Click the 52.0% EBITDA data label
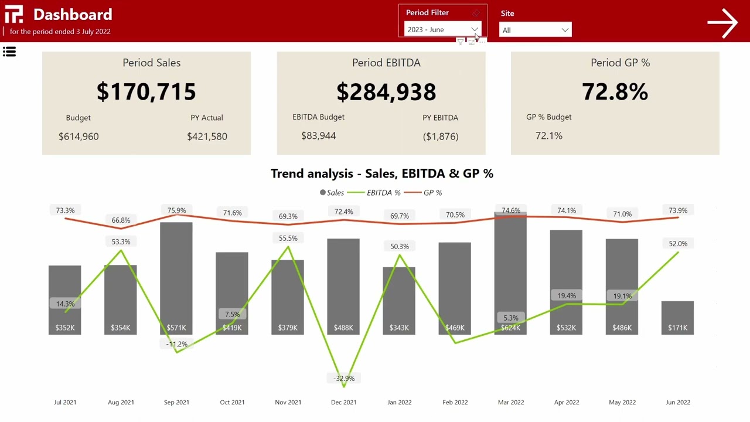The height and width of the screenshot is (422, 750). 678,243
